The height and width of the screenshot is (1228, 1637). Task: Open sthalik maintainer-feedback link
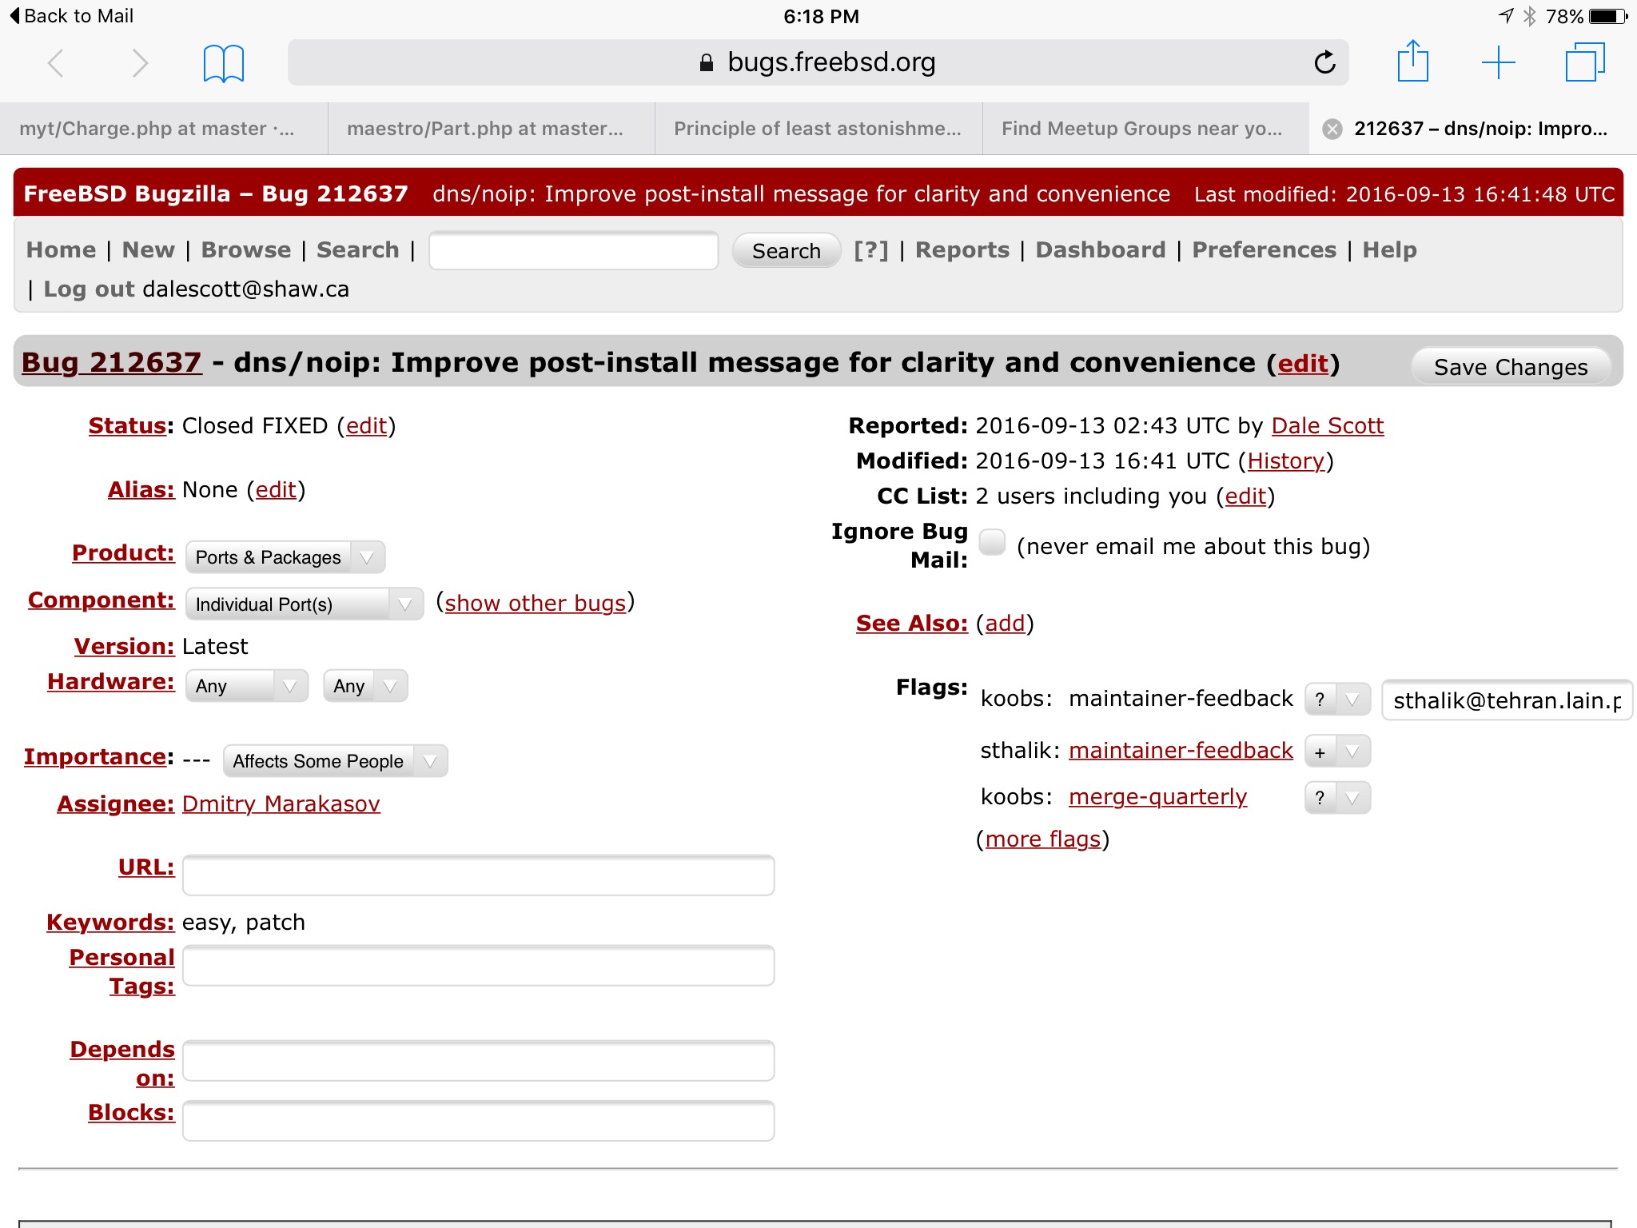coord(1181,750)
